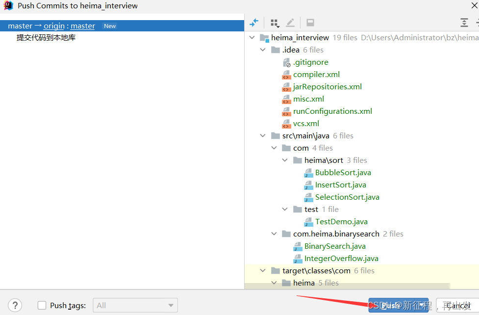Click the BinarySearch.java file icon
The width and height of the screenshot is (479, 315).
pyautogui.click(x=298, y=246)
